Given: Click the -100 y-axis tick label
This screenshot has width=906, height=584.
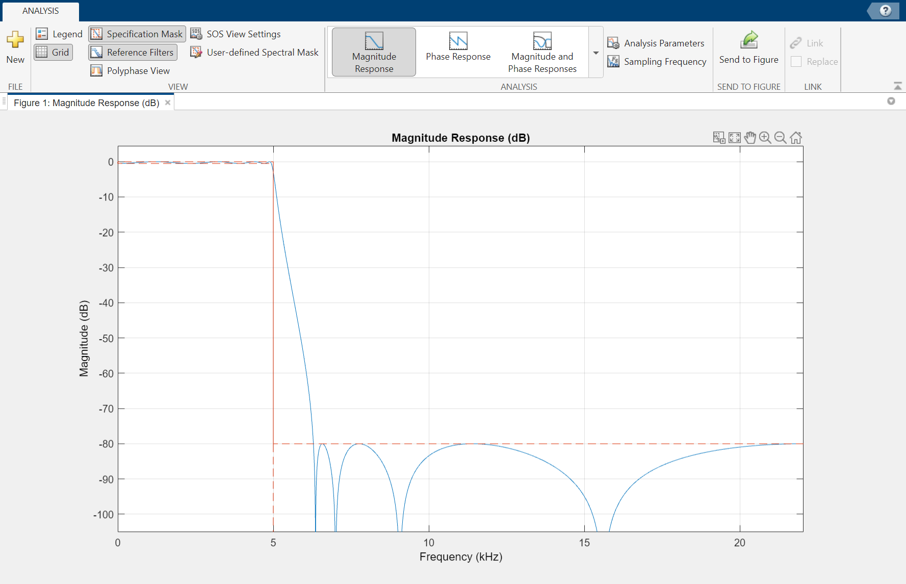Looking at the screenshot, I should [x=103, y=515].
